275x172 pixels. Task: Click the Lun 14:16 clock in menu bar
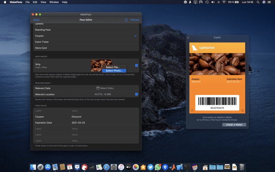[x=247, y=2]
